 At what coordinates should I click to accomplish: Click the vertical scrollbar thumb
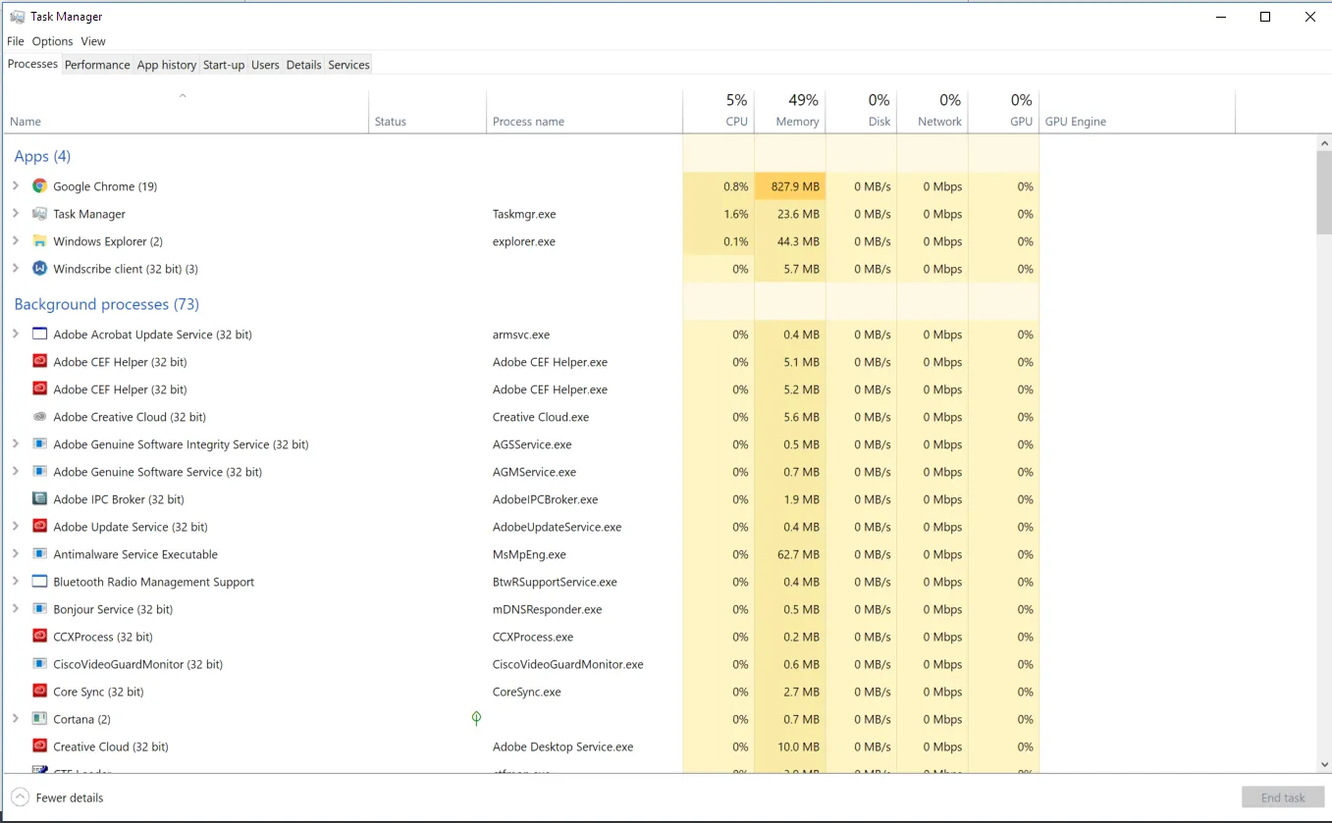pos(1323,193)
